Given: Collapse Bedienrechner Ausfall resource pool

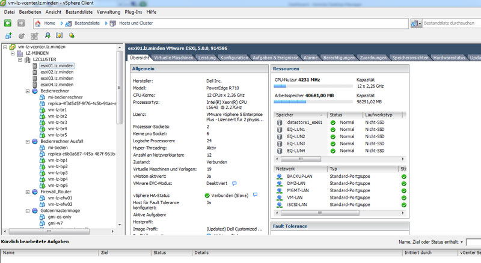Looking at the screenshot, I should point(27,142).
